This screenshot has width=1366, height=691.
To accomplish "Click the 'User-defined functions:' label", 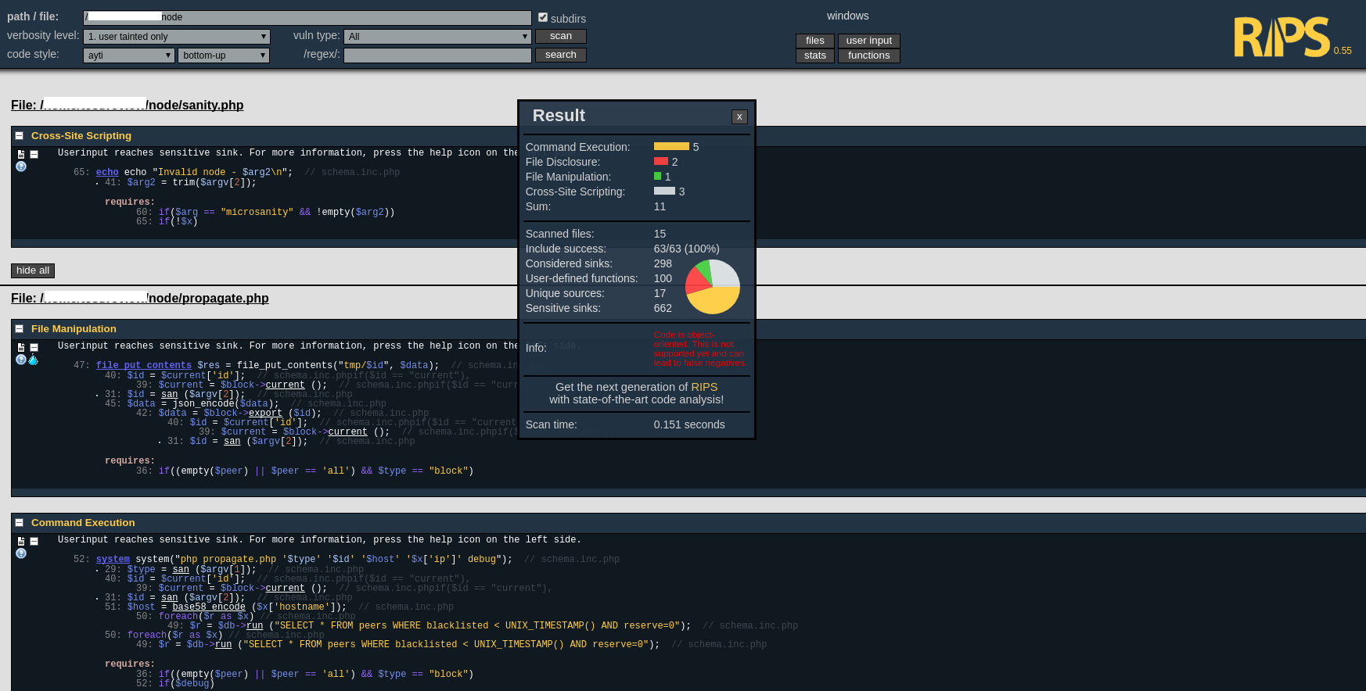I will pos(581,278).
